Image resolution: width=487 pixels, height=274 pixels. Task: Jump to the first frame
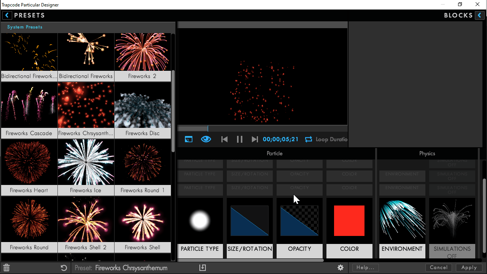pyautogui.click(x=224, y=139)
